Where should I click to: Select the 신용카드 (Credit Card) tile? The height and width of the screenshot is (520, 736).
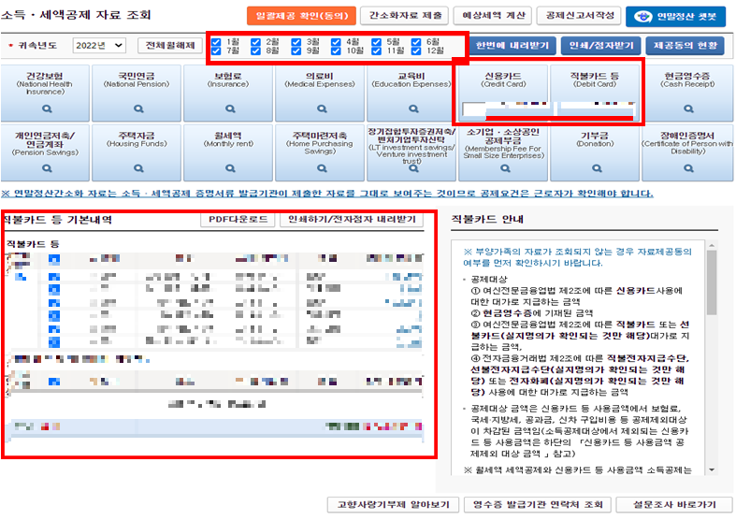coord(503,93)
